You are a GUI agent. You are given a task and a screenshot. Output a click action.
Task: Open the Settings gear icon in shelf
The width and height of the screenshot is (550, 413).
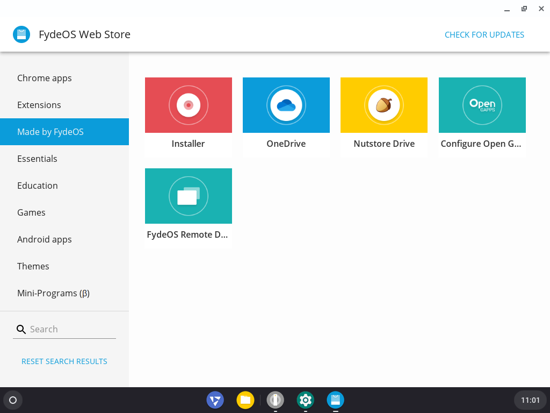[306, 400]
